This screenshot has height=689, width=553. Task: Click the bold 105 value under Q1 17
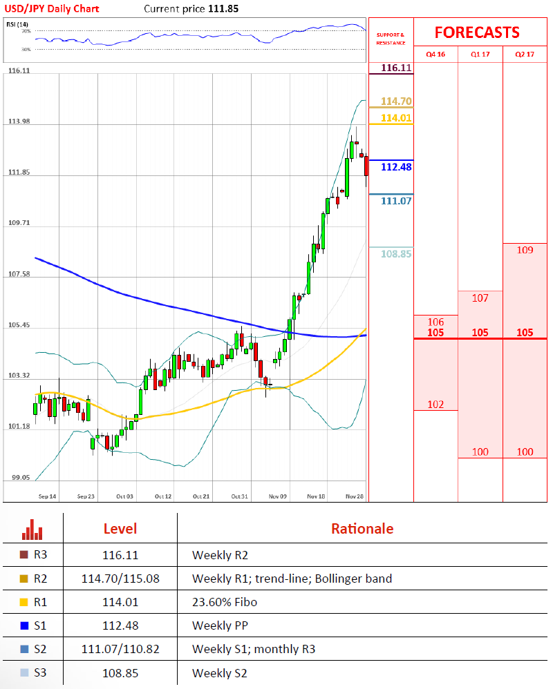click(x=480, y=333)
